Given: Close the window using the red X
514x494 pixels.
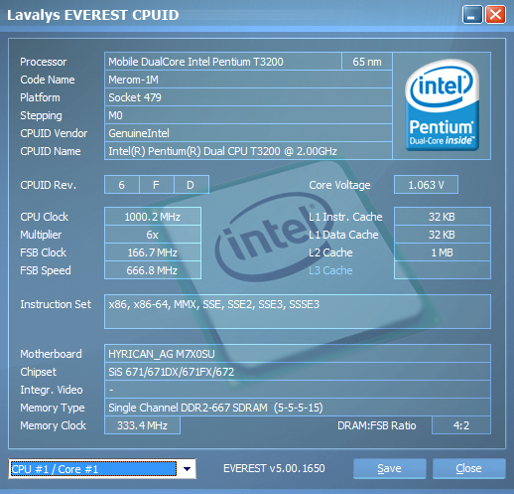Looking at the screenshot, I should [495, 15].
